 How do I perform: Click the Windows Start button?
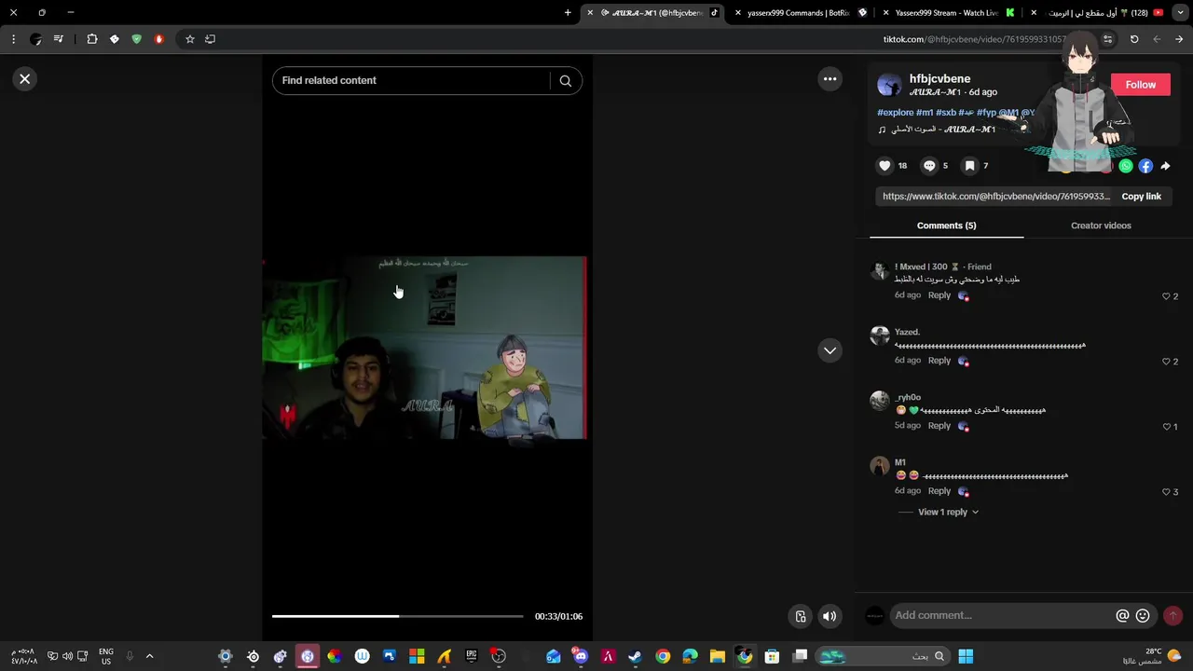coord(966,656)
